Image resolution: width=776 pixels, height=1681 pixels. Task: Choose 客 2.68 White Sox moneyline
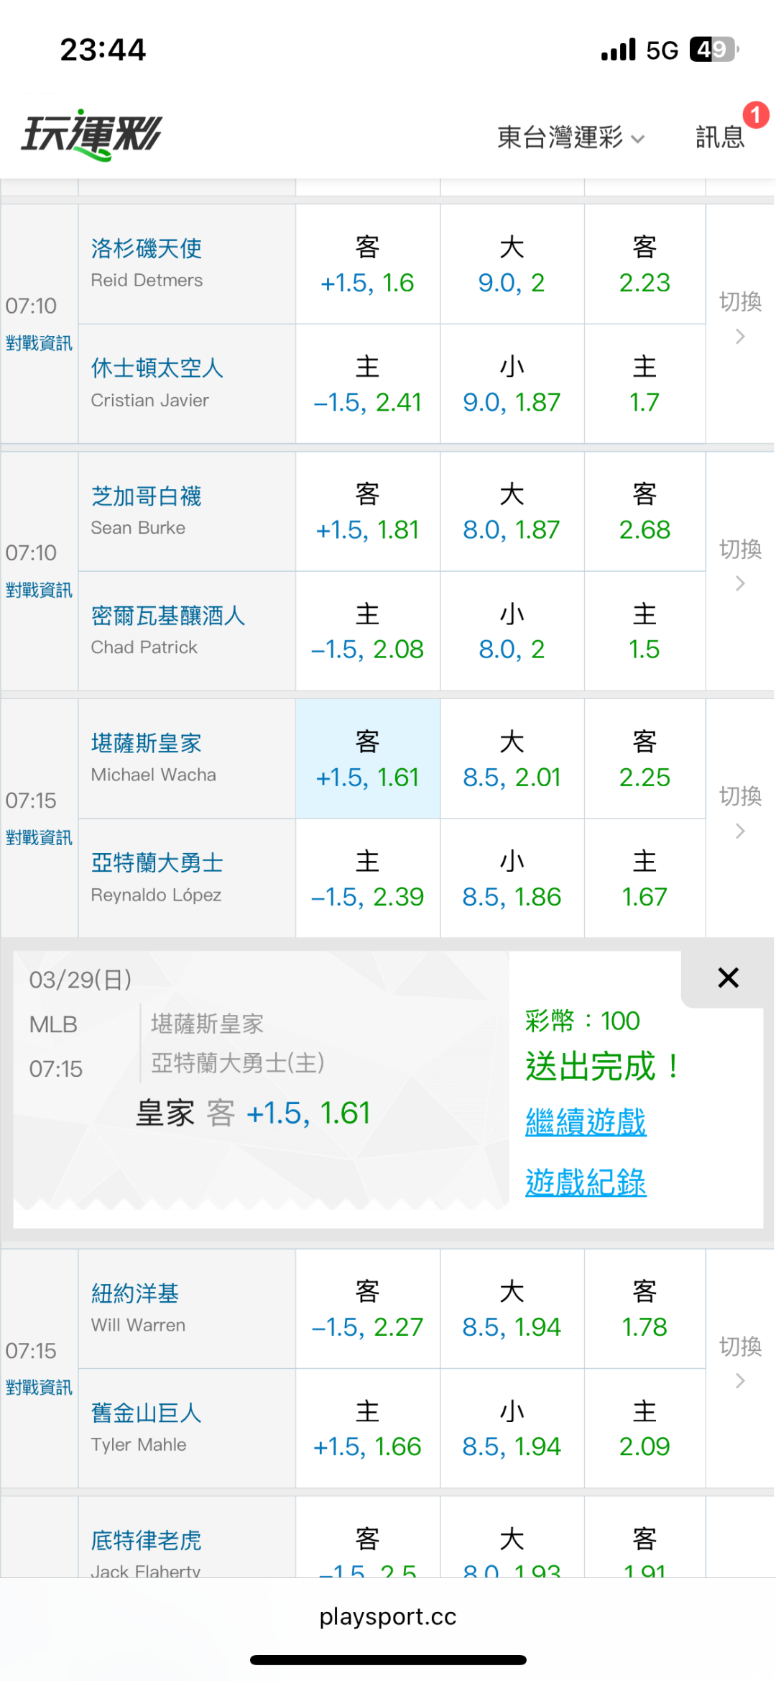coord(645,512)
